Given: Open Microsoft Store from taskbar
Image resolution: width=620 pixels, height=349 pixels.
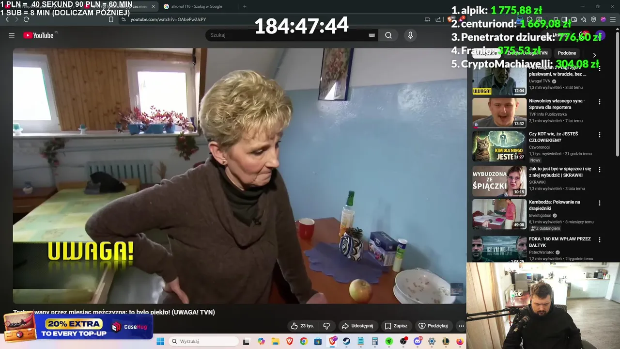Looking at the screenshot, I should [318, 342].
